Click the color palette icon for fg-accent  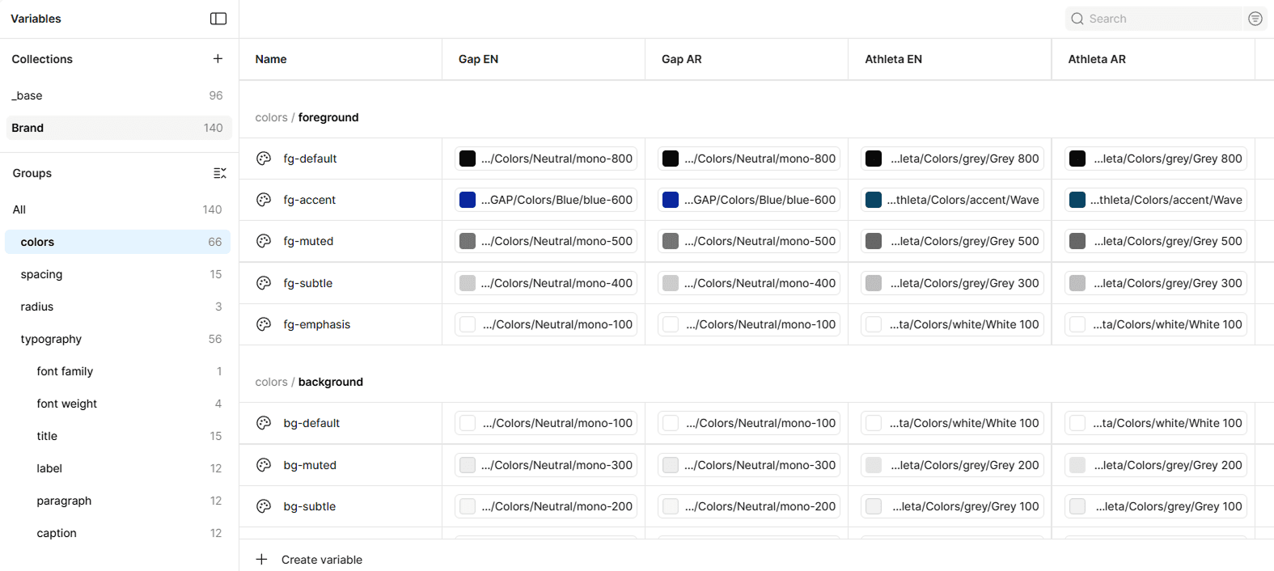click(x=264, y=200)
